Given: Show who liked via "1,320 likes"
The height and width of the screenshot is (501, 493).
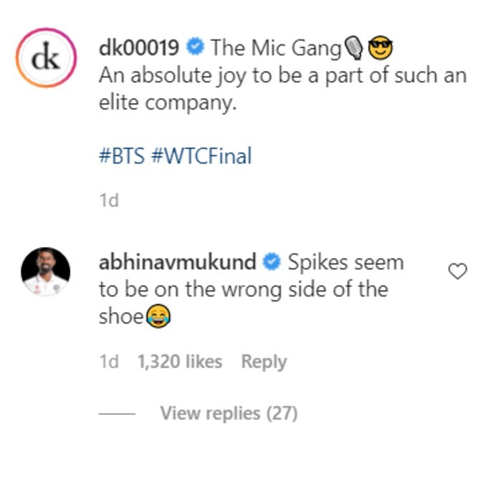Looking at the screenshot, I should coord(180,362).
